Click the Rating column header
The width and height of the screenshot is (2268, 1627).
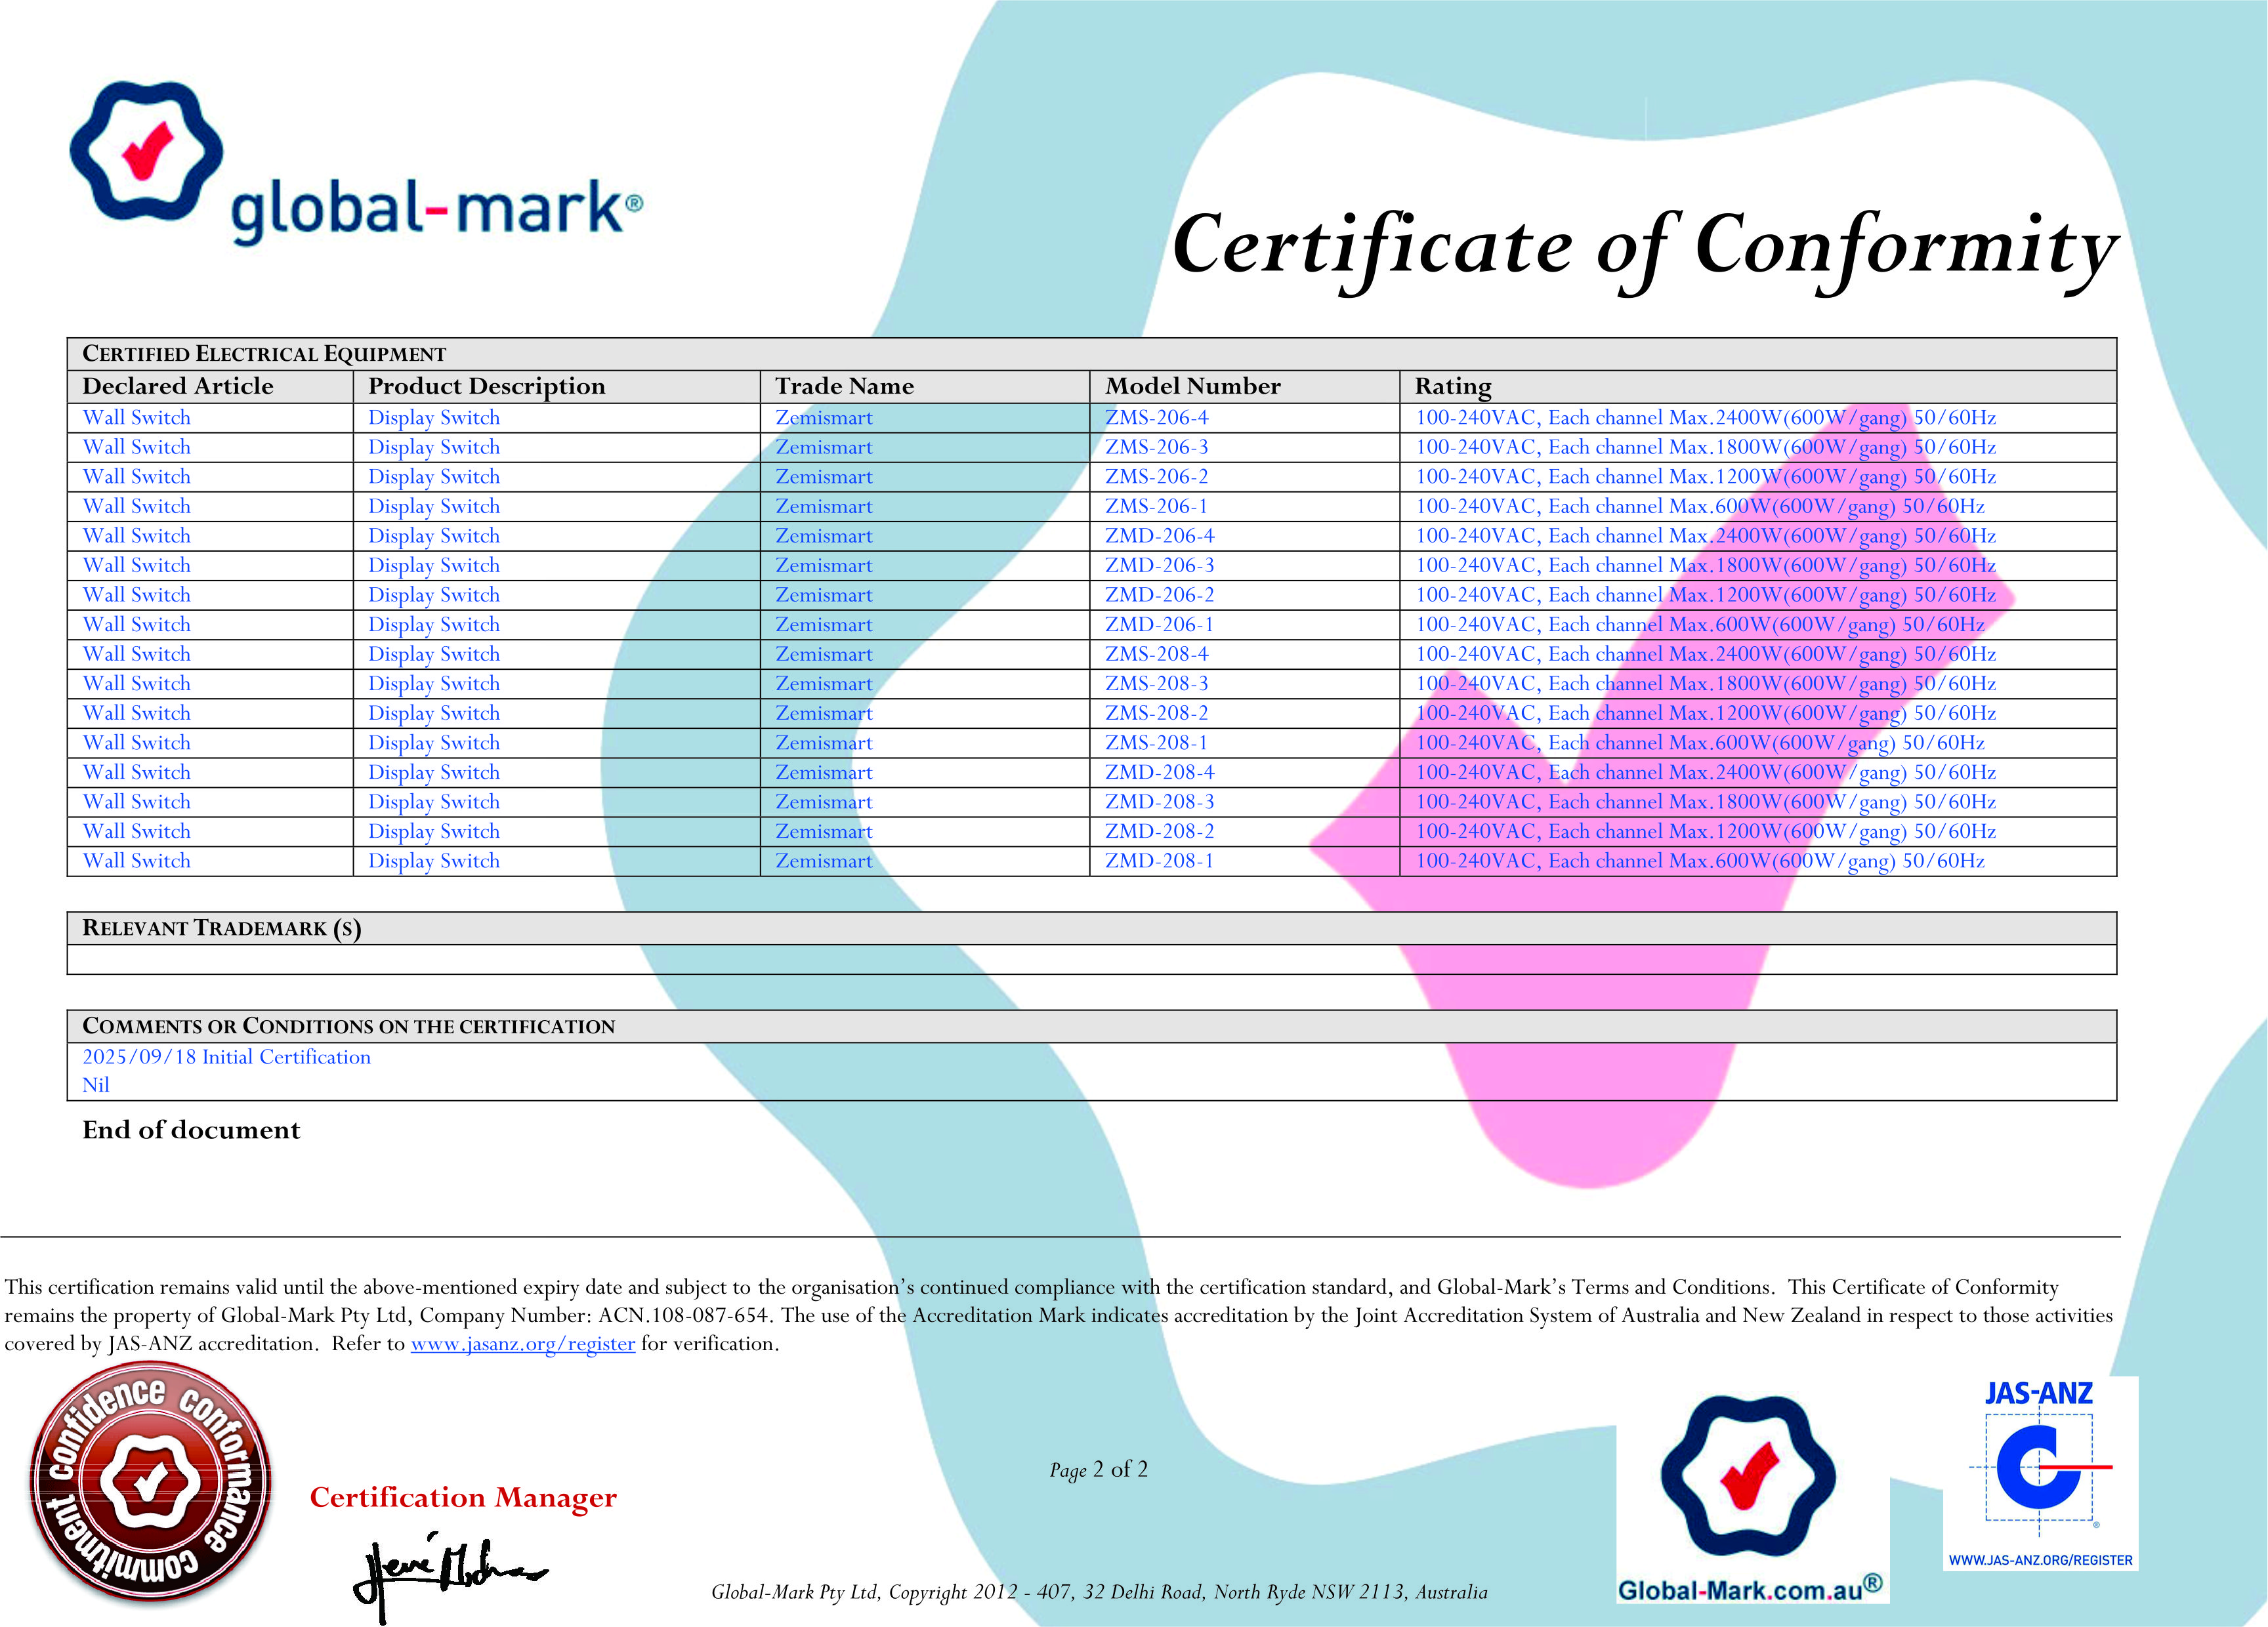click(x=1452, y=387)
